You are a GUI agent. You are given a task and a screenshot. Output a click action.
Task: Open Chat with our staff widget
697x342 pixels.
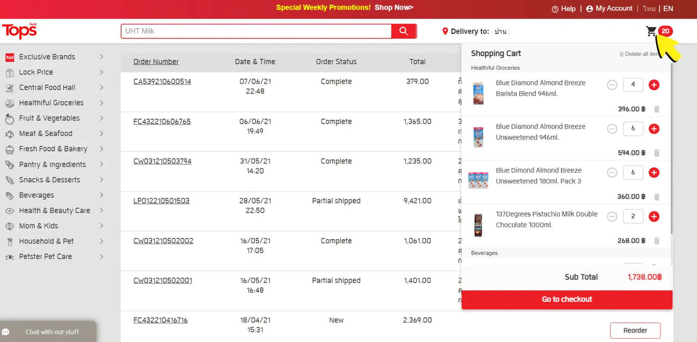[48, 332]
